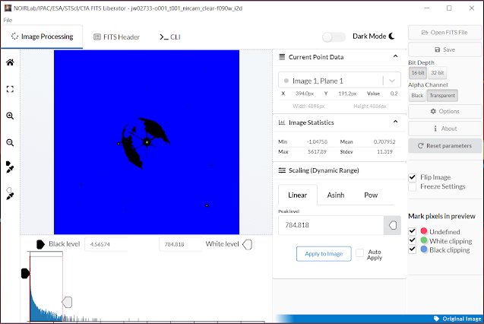
Task: Select the Pow scaling tab
Action: tap(371, 195)
